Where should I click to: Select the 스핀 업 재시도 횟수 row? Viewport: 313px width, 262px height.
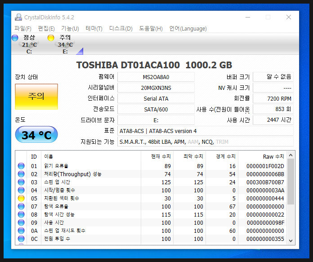pos(151,231)
